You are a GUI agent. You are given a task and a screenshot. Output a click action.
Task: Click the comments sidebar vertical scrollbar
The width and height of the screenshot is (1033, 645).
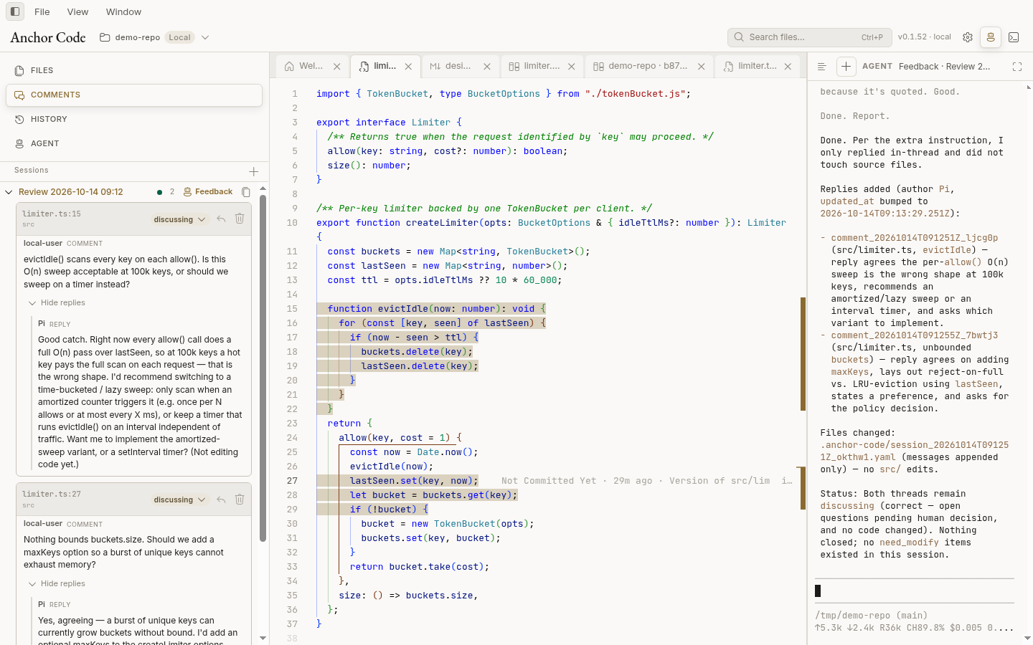(x=263, y=368)
